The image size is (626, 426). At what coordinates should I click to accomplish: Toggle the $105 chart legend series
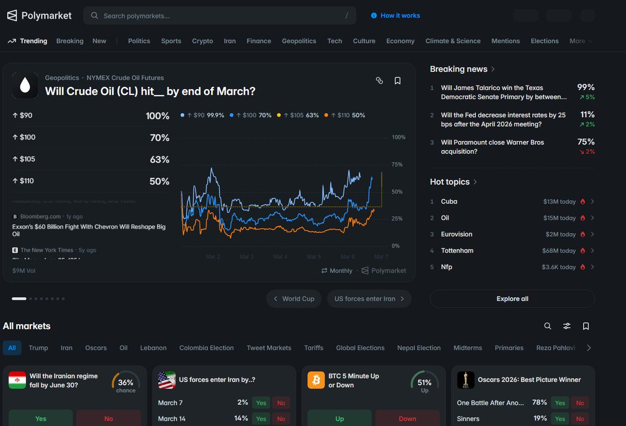pyautogui.click(x=297, y=115)
